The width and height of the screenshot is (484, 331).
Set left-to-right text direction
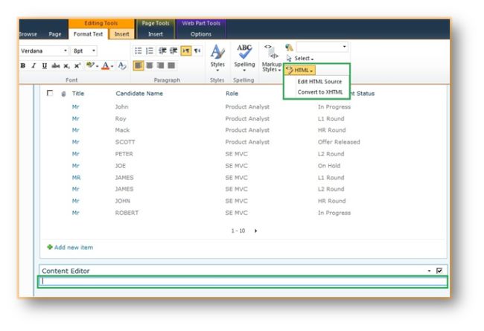pyautogui.click(x=186, y=51)
